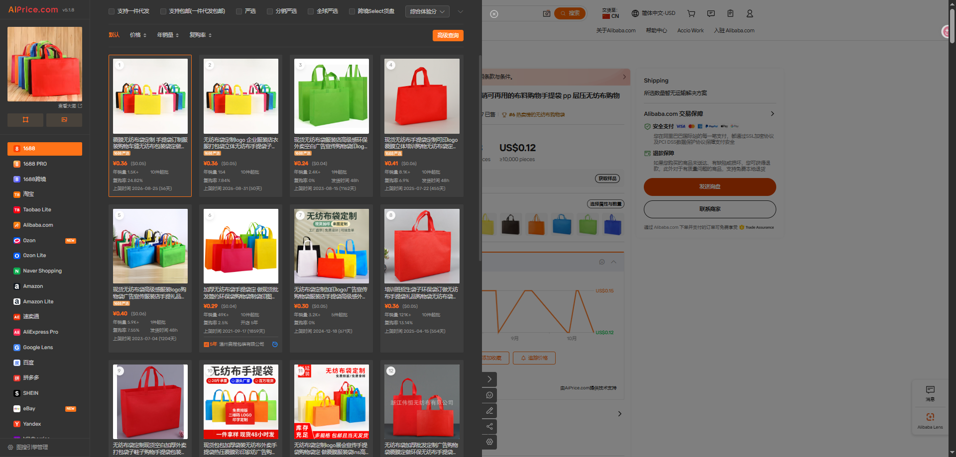The image size is (956, 457).
Task: Open 图搜引擎管理 settings at sidebar bottom
Action: [28, 448]
